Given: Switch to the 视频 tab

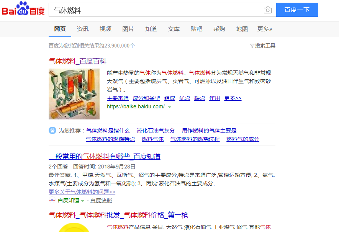Looking at the screenshot, I should [x=105, y=29].
